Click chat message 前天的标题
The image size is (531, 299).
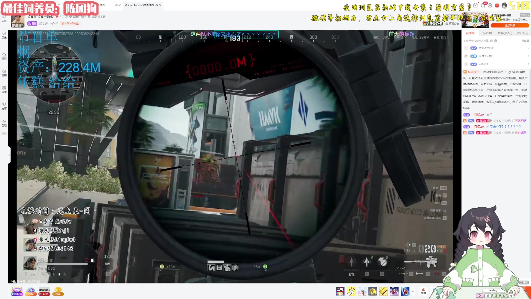[x=519, y=133]
